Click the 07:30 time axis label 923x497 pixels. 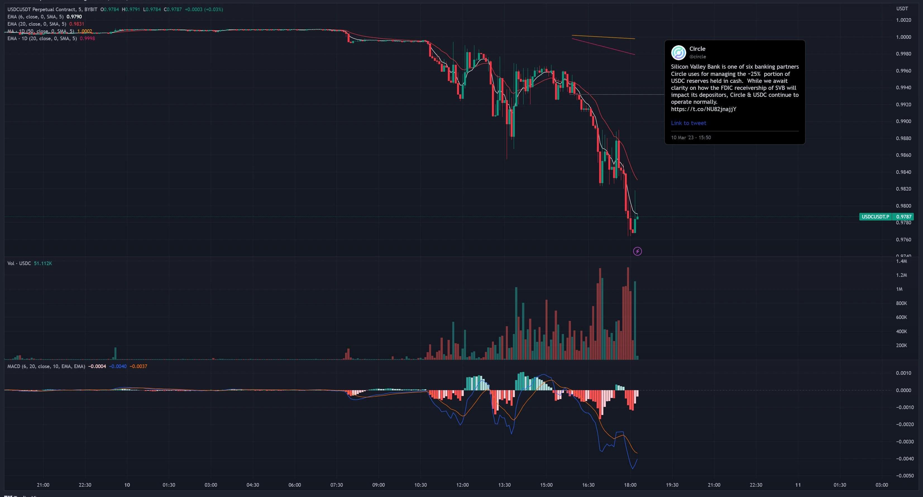coord(336,485)
